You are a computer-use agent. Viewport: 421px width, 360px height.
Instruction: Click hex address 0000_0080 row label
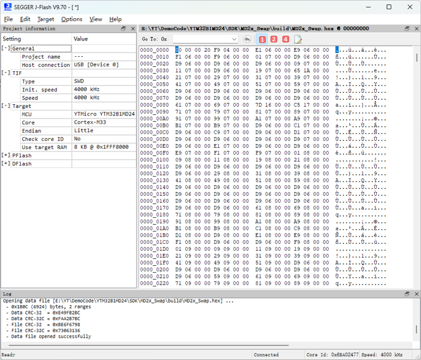coord(154,105)
